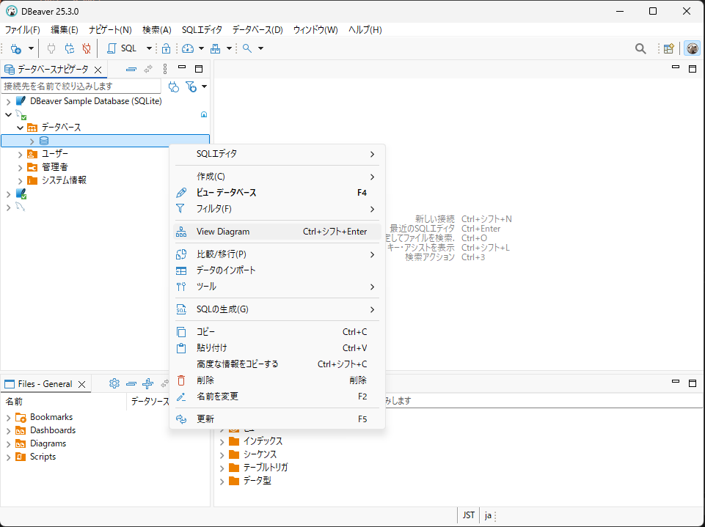Select the シーケンス folder item
Image resolution: width=705 pixels, height=527 pixels.
260,454
